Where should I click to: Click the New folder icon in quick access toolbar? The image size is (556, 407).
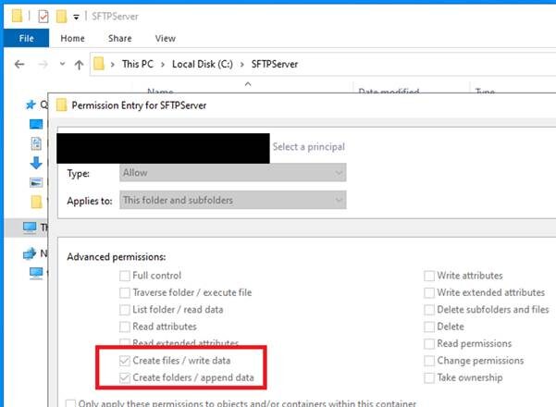coord(61,17)
